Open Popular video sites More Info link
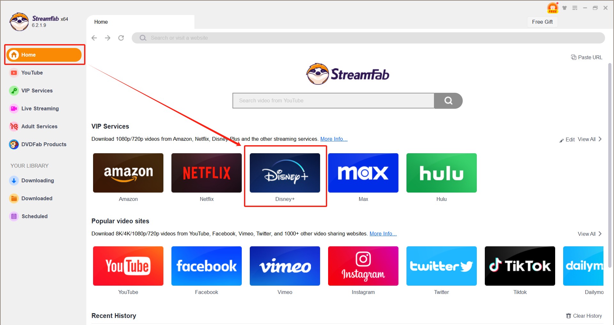Image resolution: width=614 pixels, height=325 pixels. [383, 234]
